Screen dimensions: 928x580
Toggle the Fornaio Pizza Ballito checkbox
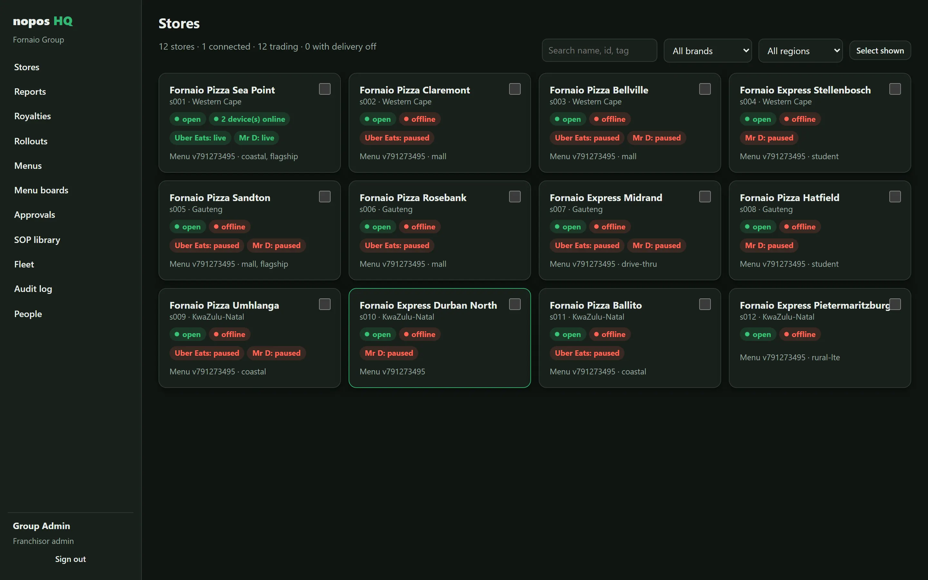[705, 304]
